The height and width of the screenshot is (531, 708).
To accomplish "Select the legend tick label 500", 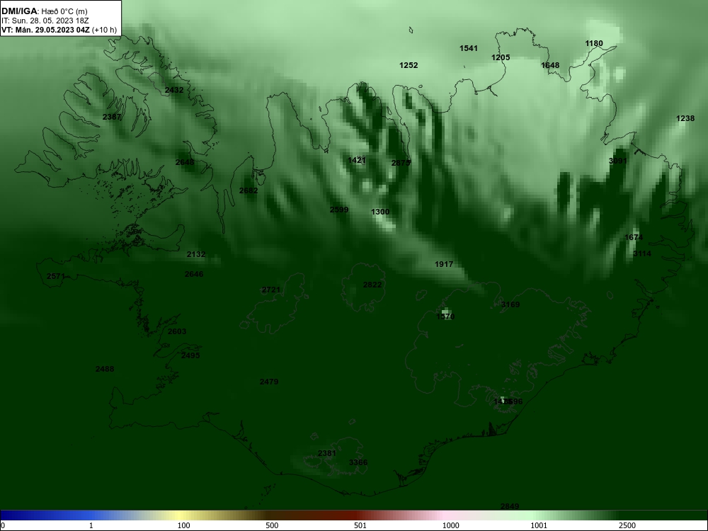I will 272,525.
